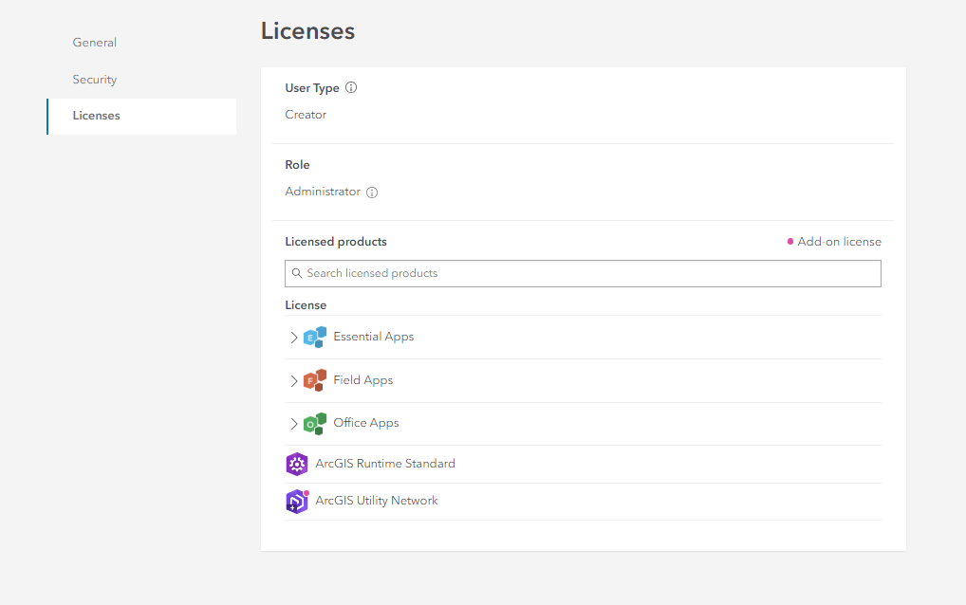Click the Essential Apps product icon
This screenshot has height=605, width=966.
tap(314, 337)
